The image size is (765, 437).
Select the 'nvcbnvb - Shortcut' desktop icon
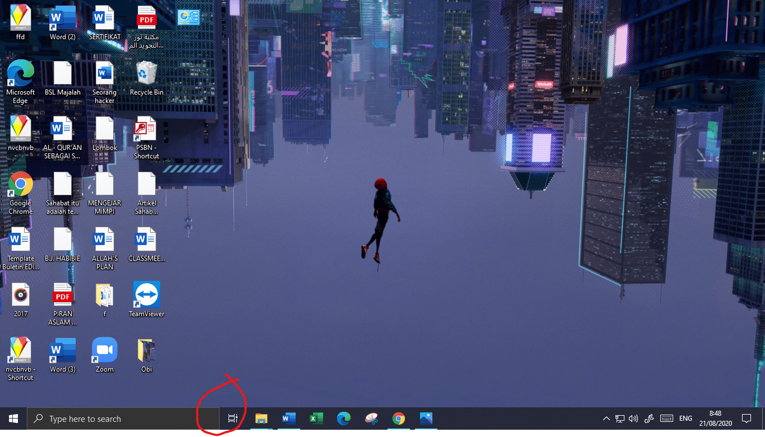[x=21, y=359]
